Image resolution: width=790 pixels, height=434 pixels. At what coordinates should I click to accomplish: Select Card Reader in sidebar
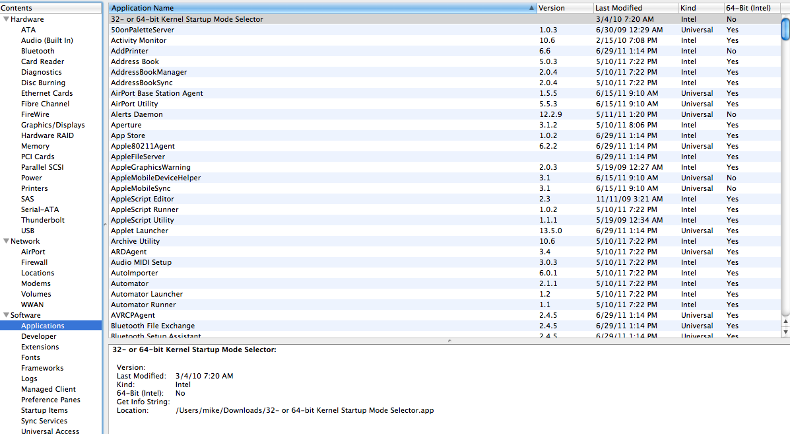(42, 61)
